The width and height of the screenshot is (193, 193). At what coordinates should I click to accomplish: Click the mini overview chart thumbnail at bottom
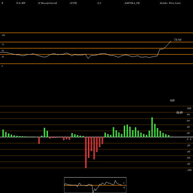[95, 185]
